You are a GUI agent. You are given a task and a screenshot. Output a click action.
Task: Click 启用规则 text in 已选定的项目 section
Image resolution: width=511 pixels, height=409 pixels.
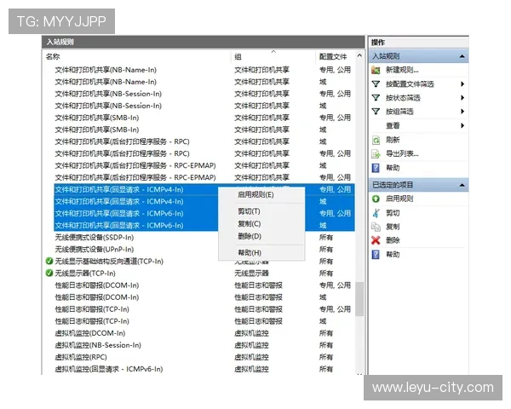click(x=399, y=199)
